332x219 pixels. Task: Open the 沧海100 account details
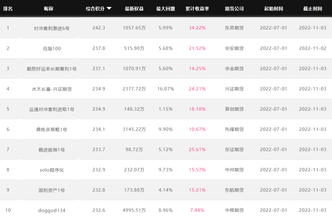pos(52,49)
